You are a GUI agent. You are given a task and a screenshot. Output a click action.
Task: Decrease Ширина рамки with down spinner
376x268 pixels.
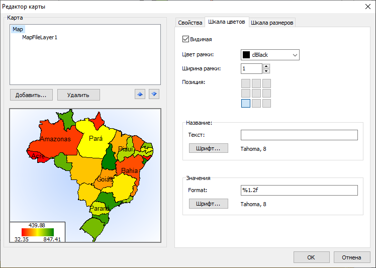(266, 71)
